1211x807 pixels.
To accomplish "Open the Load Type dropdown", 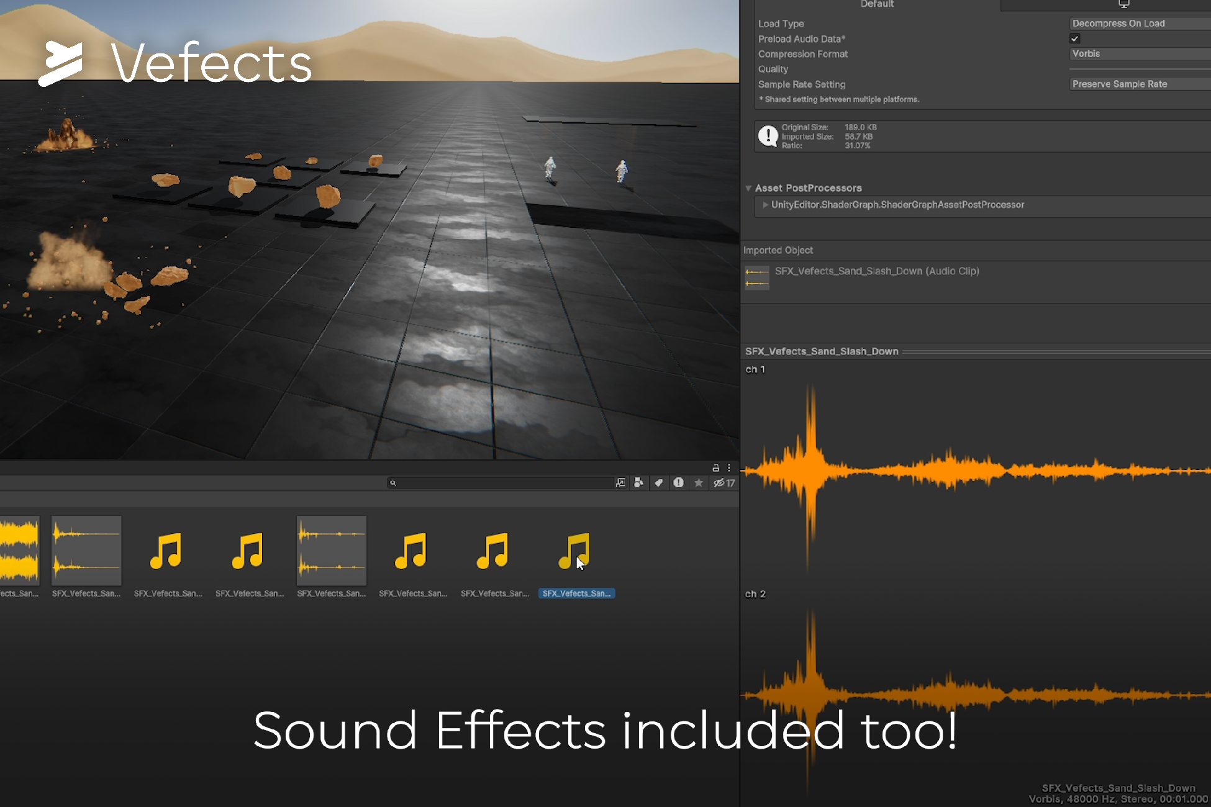I will point(1140,24).
